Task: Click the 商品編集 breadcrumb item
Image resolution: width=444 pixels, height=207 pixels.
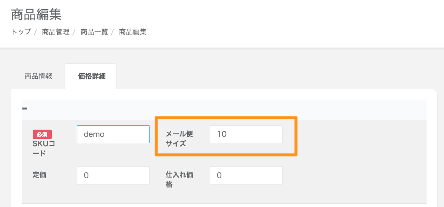Action: click(133, 32)
